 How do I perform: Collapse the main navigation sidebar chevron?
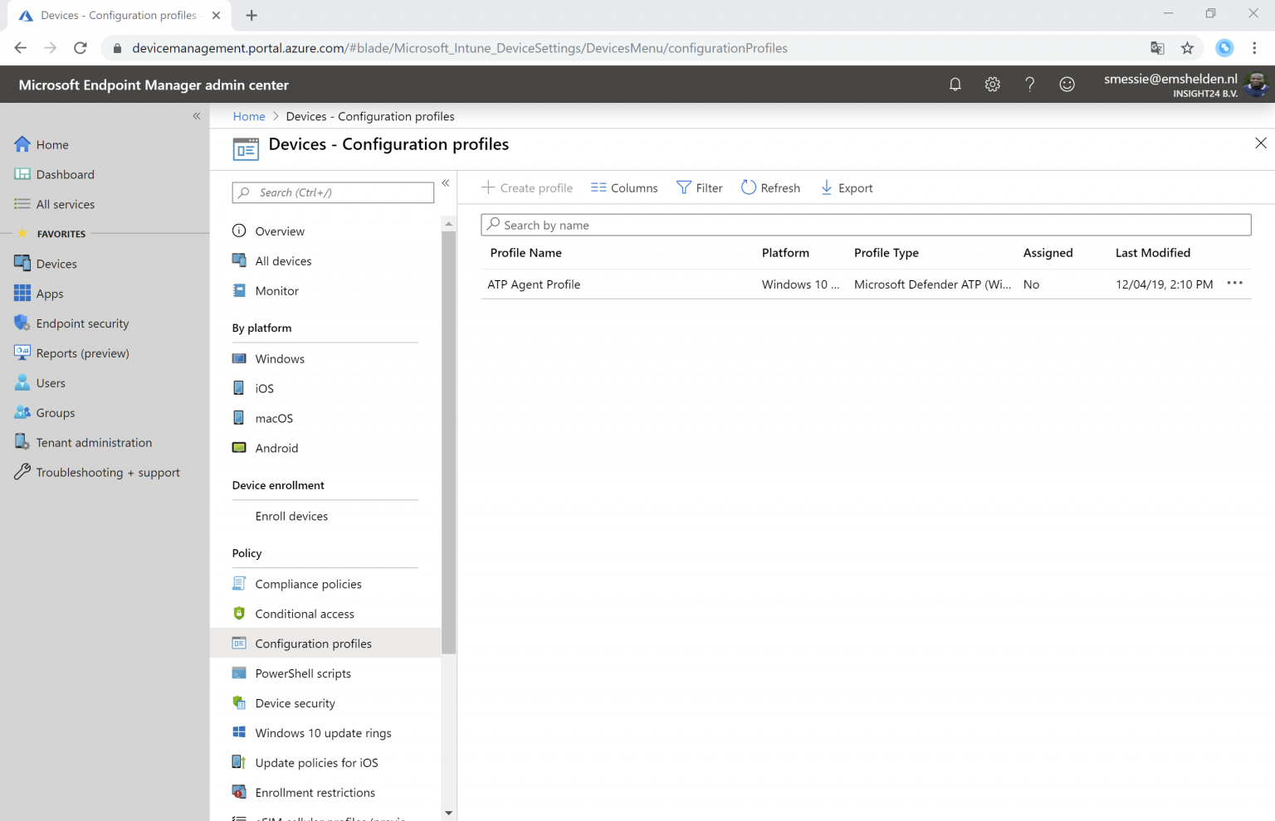tap(197, 116)
